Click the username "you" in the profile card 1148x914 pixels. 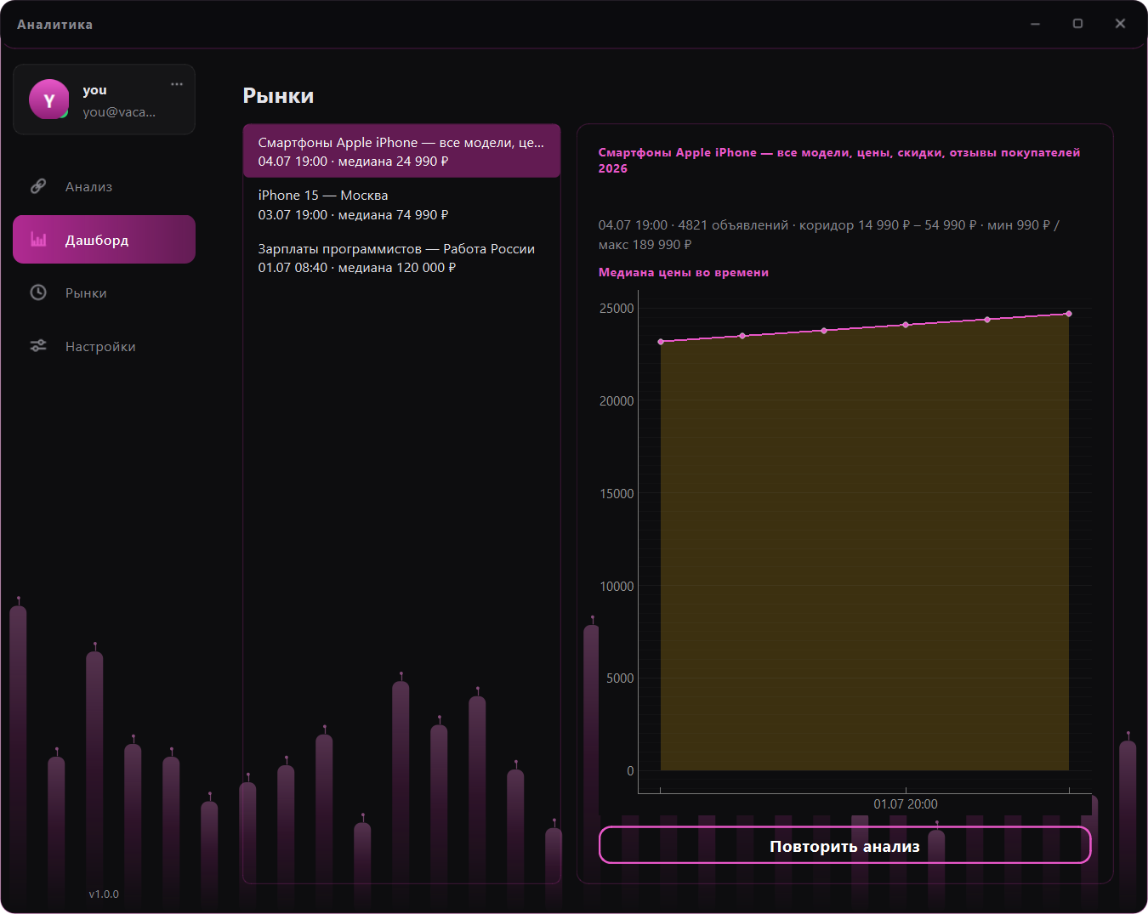pyautogui.click(x=94, y=90)
